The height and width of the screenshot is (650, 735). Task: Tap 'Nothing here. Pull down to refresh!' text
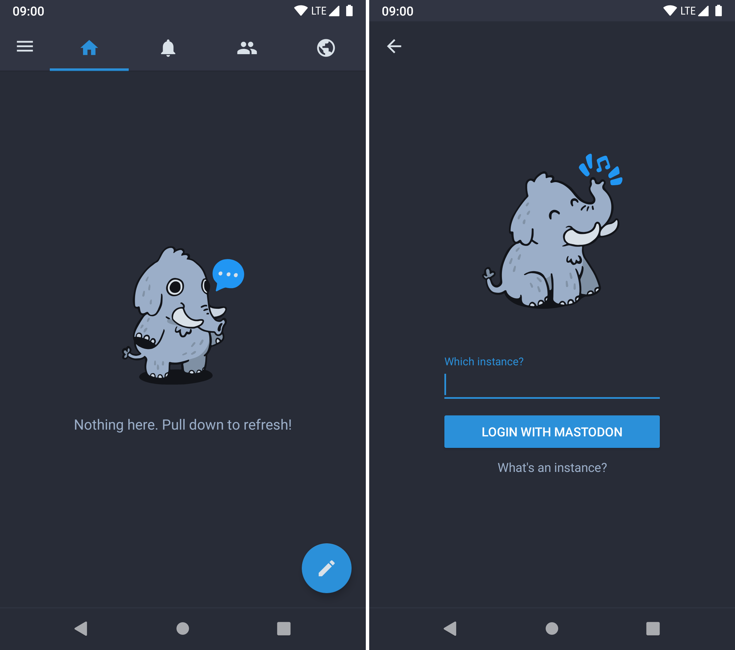pyautogui.click(x=183, y=425)
